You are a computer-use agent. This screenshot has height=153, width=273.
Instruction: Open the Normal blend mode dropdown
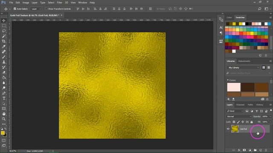point(239,116)
